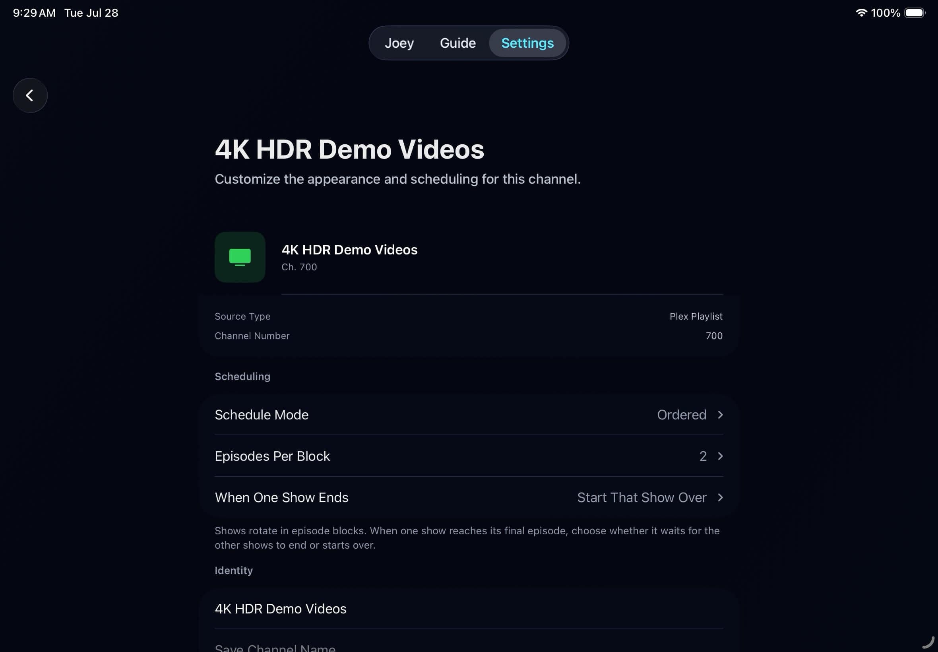Open When One Show Ends options
This screenshot has width=938, height=652.
pyautogui.click(x=469, y=497)
